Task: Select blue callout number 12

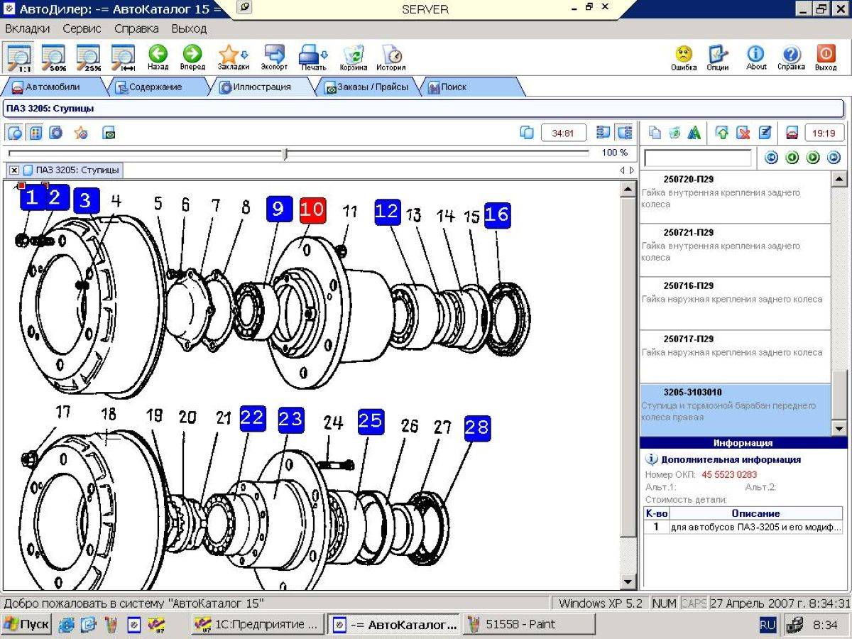Action: coord(388,212)
